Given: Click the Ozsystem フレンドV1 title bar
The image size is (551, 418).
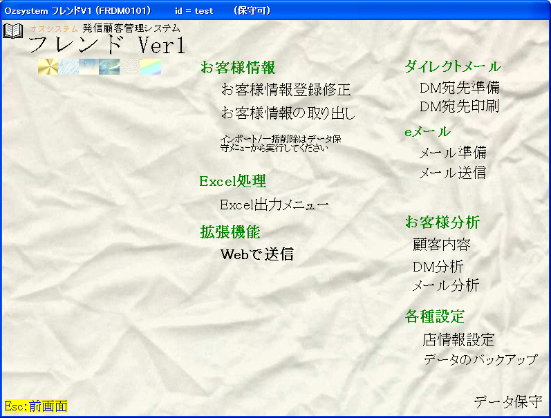Looking at the screenshot, I should (x=275, y=10).
